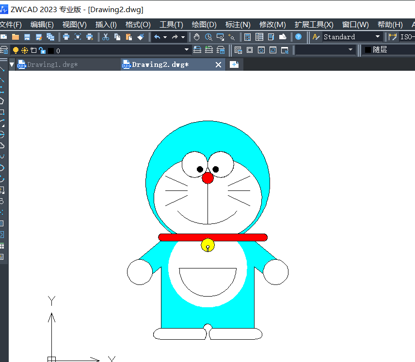Viewport: 415px width, 362px height.
Task: Open the 修改(M) menu
Action: (x=272, y=25)
